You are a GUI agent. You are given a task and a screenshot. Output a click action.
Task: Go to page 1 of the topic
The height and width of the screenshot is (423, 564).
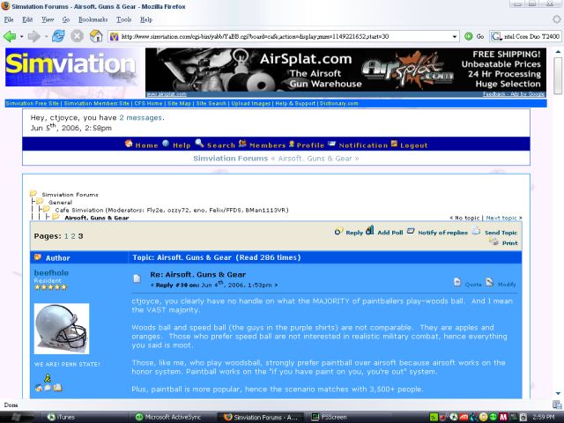(66, 236)
